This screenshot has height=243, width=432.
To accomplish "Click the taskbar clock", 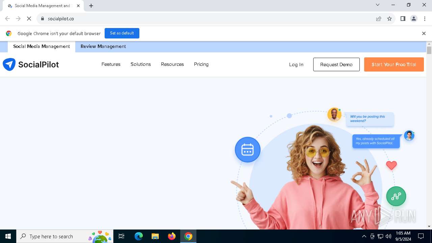I will 403,236.
